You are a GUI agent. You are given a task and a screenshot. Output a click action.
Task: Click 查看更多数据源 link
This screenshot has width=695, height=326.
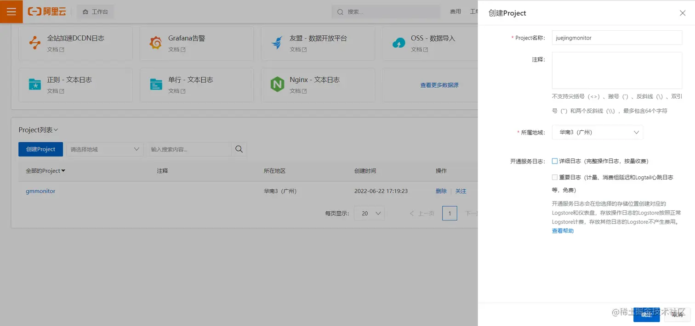pos(439,85)
